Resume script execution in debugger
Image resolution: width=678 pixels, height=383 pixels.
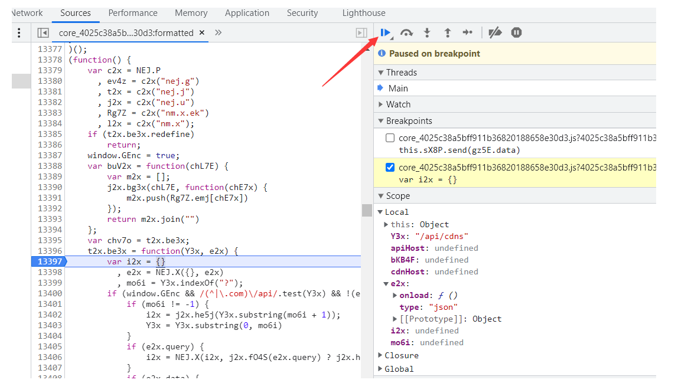(x=386, y=33)
